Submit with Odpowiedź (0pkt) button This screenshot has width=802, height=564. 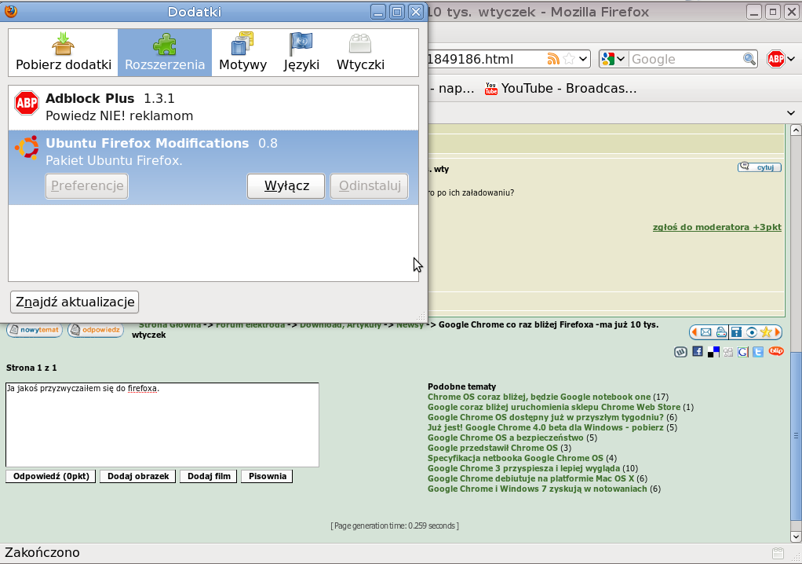(x=51, y=477)
